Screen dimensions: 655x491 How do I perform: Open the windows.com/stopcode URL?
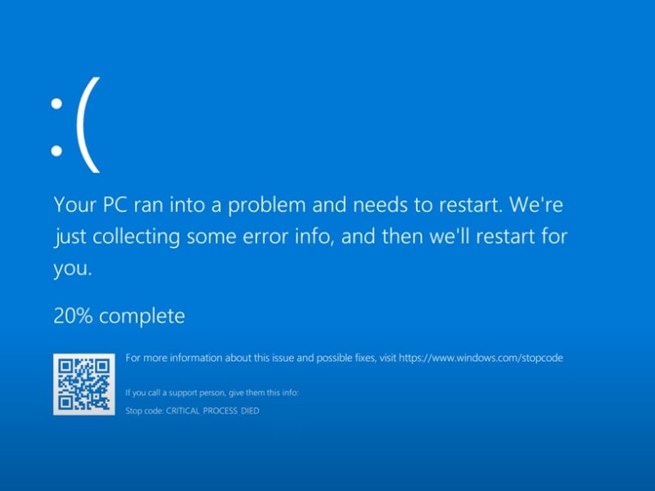coord(481,358)
